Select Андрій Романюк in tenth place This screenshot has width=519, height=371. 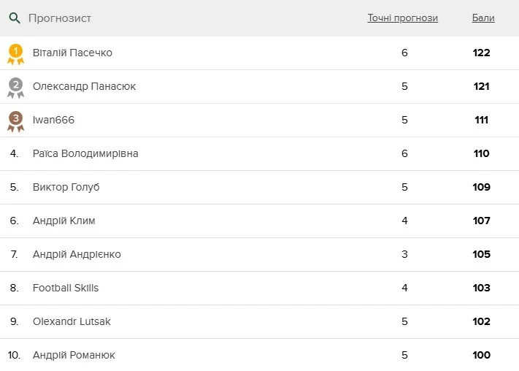(74, 355)
